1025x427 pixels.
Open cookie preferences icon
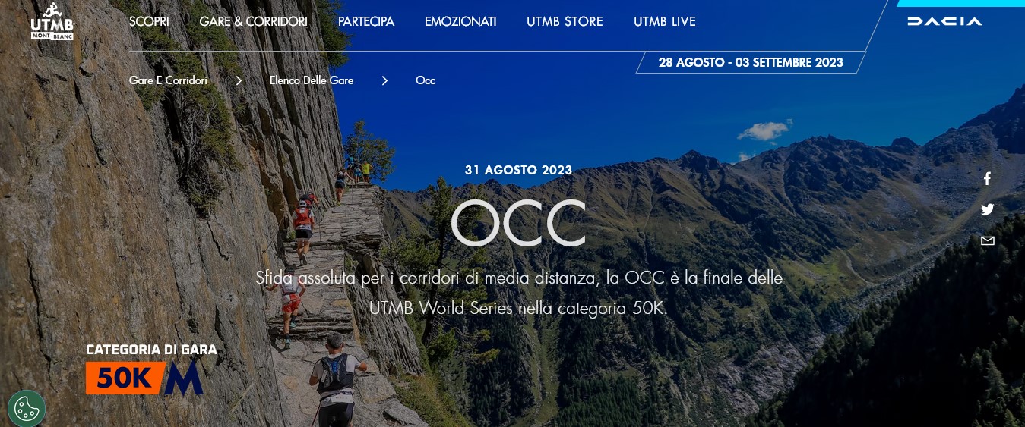coord(27,409)
